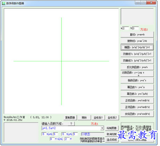Plot the 正切函数 tangent function
The image size is (160, 146).
(x=137, y=107)
